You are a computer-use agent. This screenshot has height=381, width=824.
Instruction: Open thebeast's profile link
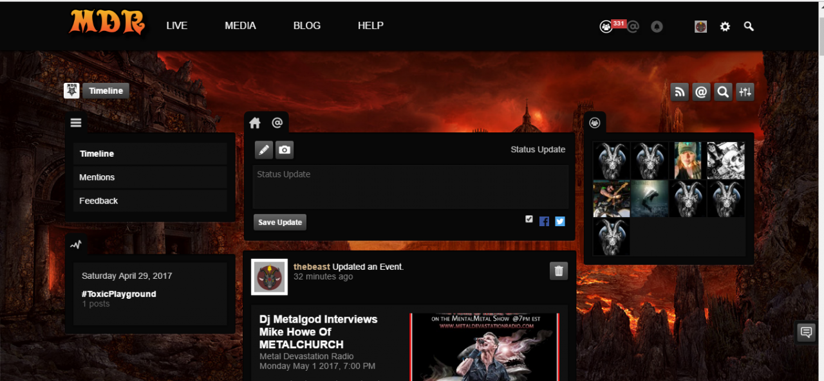click(x=312, y=267)
